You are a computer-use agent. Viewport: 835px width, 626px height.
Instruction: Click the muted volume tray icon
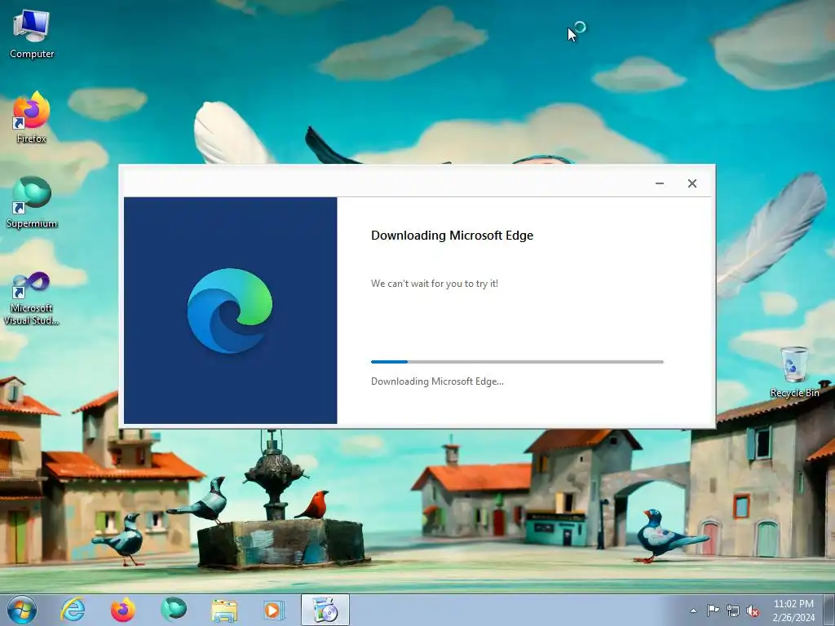click(x=753, y=611)
